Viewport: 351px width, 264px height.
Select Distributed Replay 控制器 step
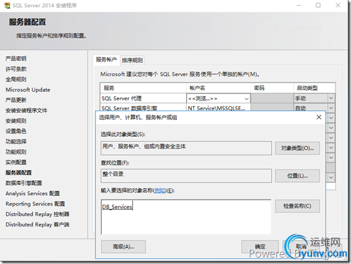pyautogui.click(x=38, y=214)
